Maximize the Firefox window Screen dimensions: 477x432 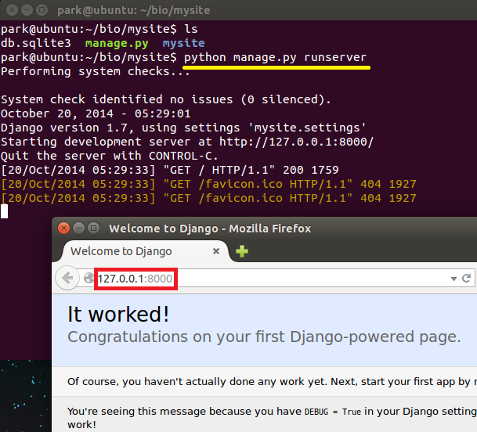tap(94, 228)
